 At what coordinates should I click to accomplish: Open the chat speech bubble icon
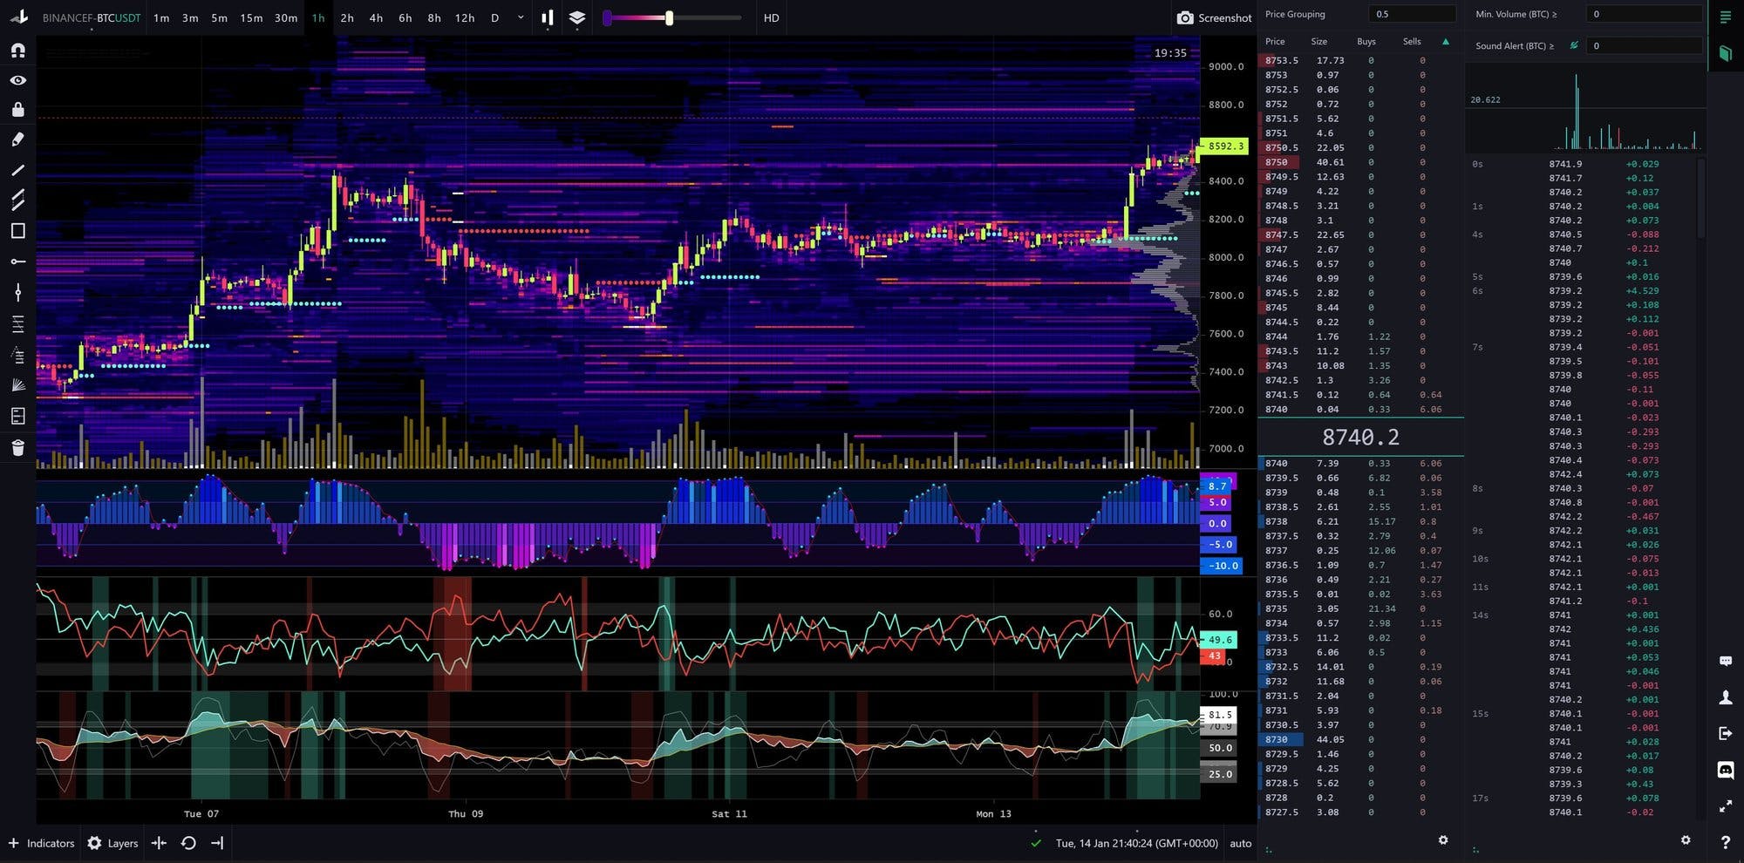[1725, 662]
